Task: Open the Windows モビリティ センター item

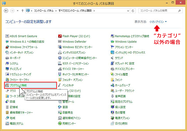Action: coord(77,47)
